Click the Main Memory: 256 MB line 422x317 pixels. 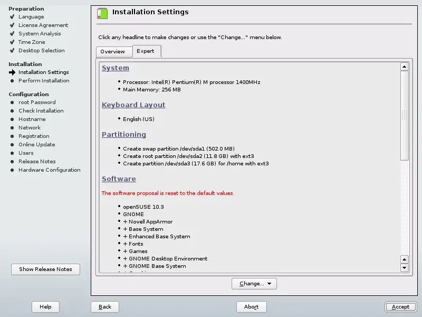(152, 90)
